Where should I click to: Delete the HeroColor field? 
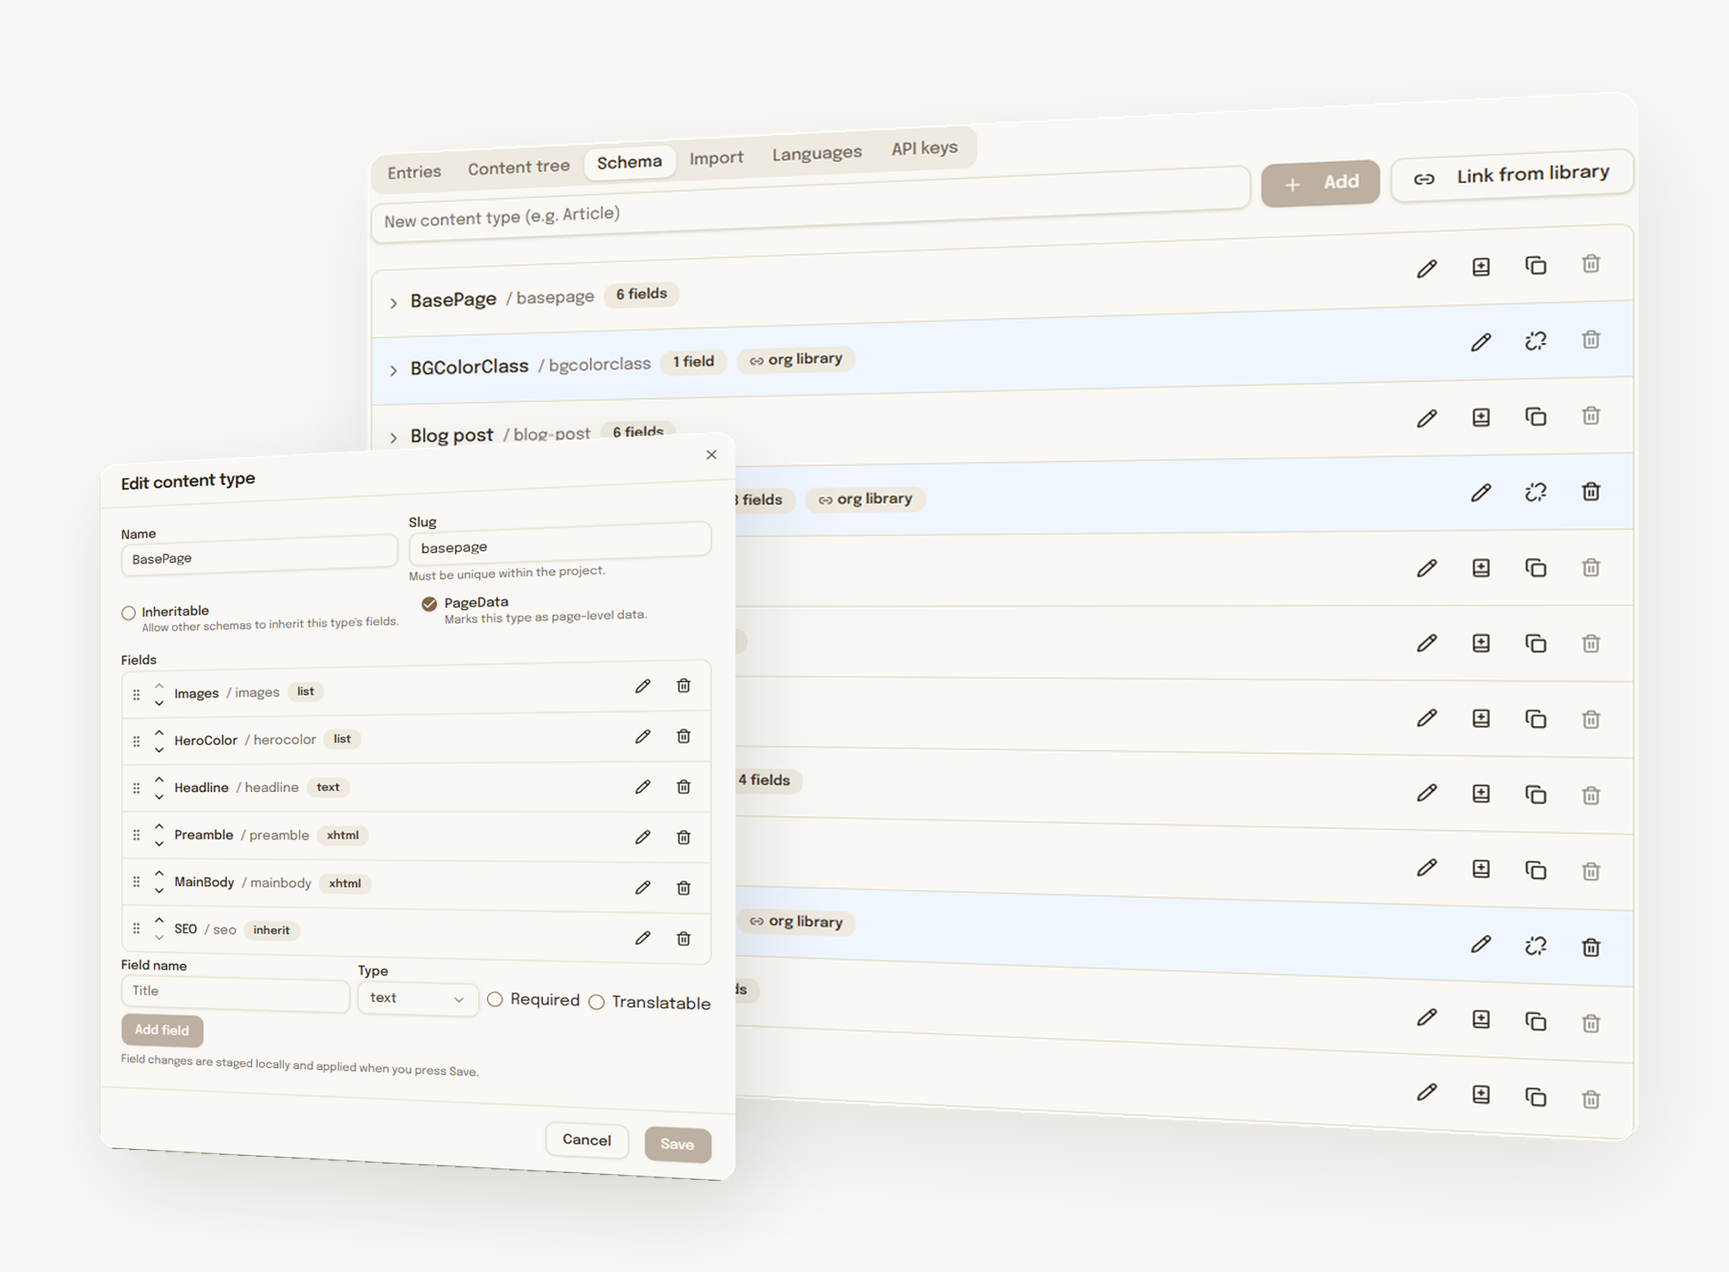coord(683,735)
